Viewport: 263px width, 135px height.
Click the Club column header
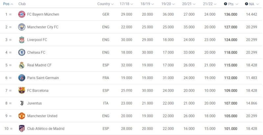[22, 4]
